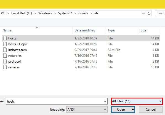Refresh the etc folder listing
The height and width of the screenshot is (115, 165).
[149, 13]
